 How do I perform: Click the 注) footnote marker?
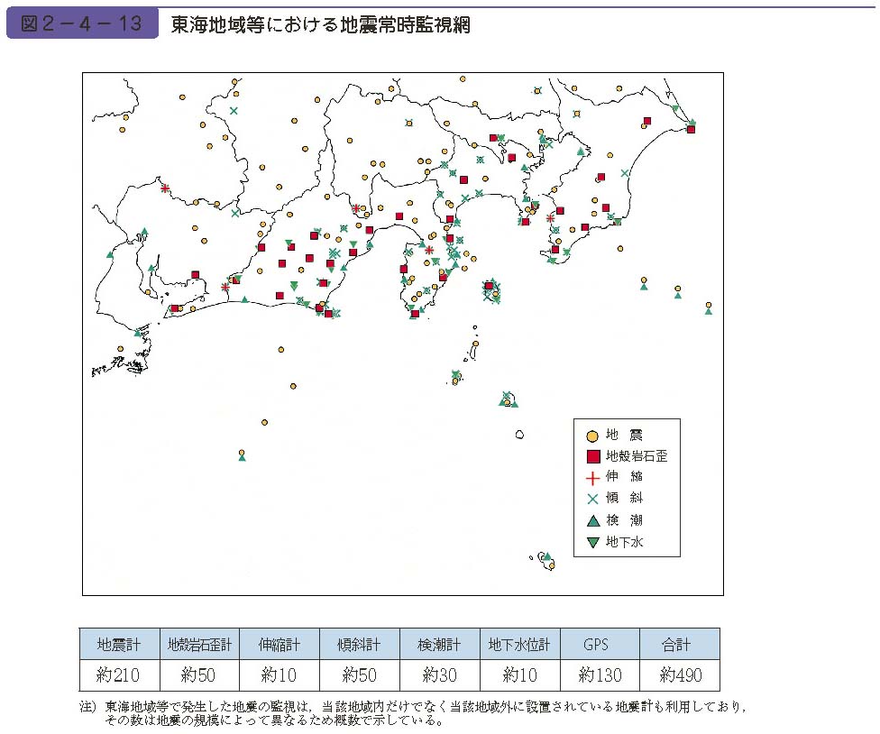tap(88, 707)
